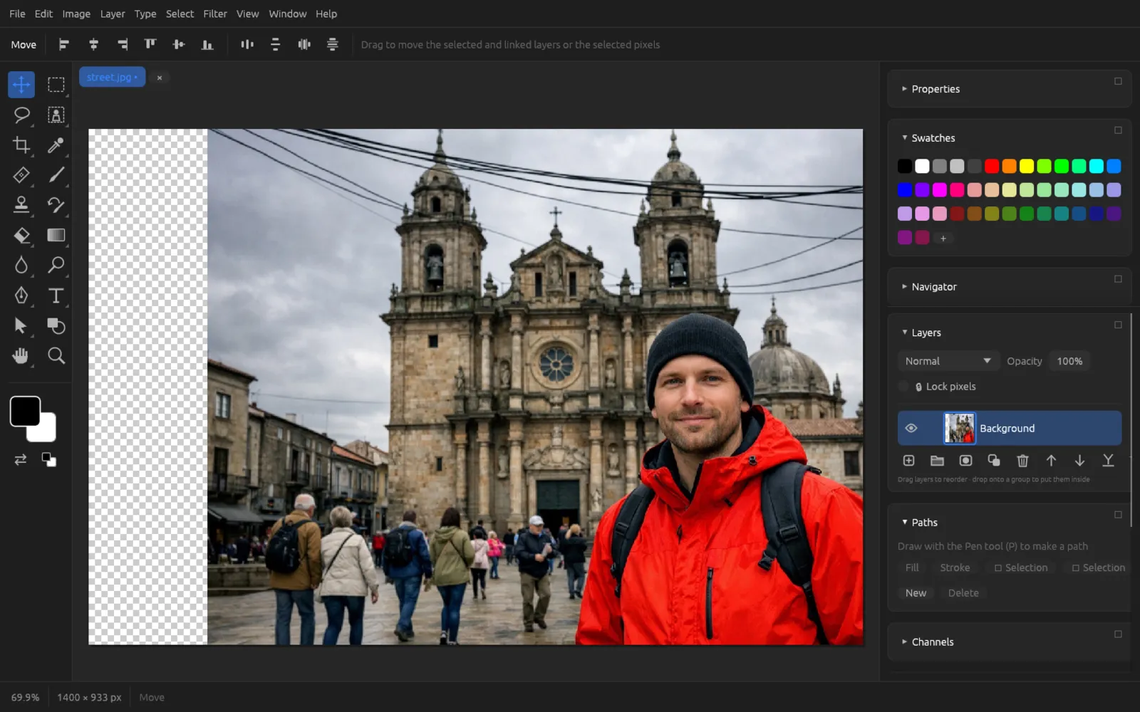Select the Eyedropper tool
The image size is (1140, 712).
coord(56,145)
